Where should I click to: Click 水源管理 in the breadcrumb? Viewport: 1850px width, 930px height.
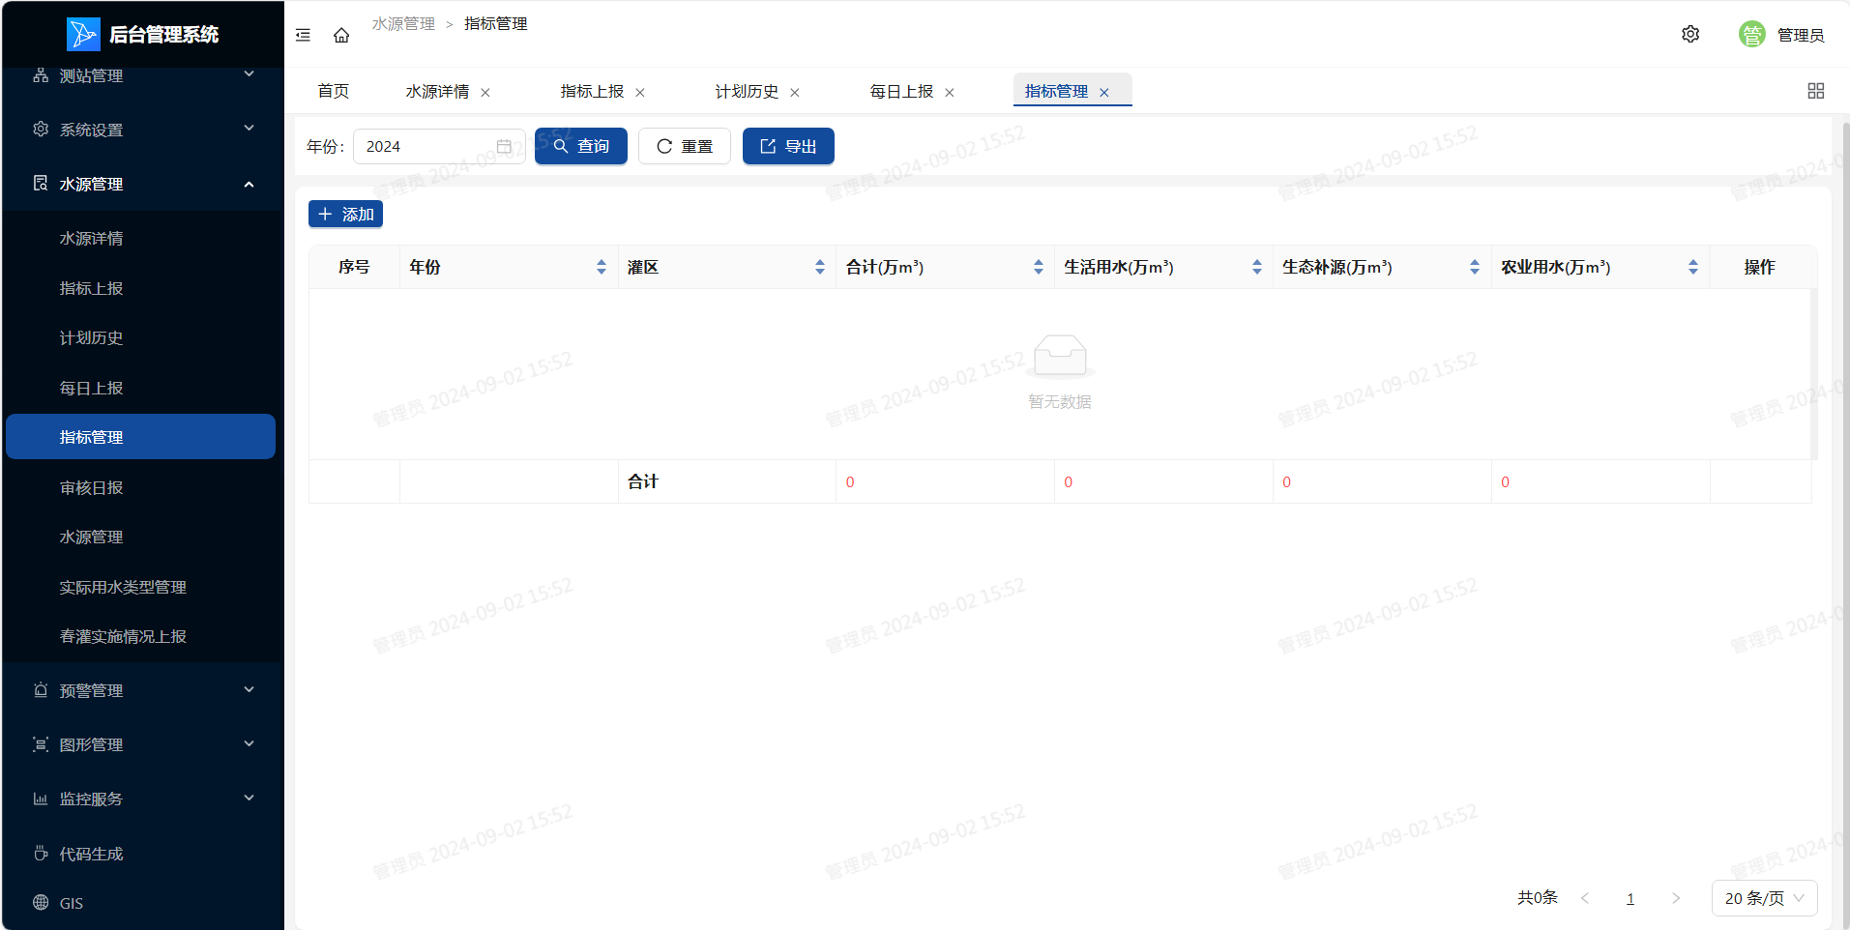pos(403,23)
